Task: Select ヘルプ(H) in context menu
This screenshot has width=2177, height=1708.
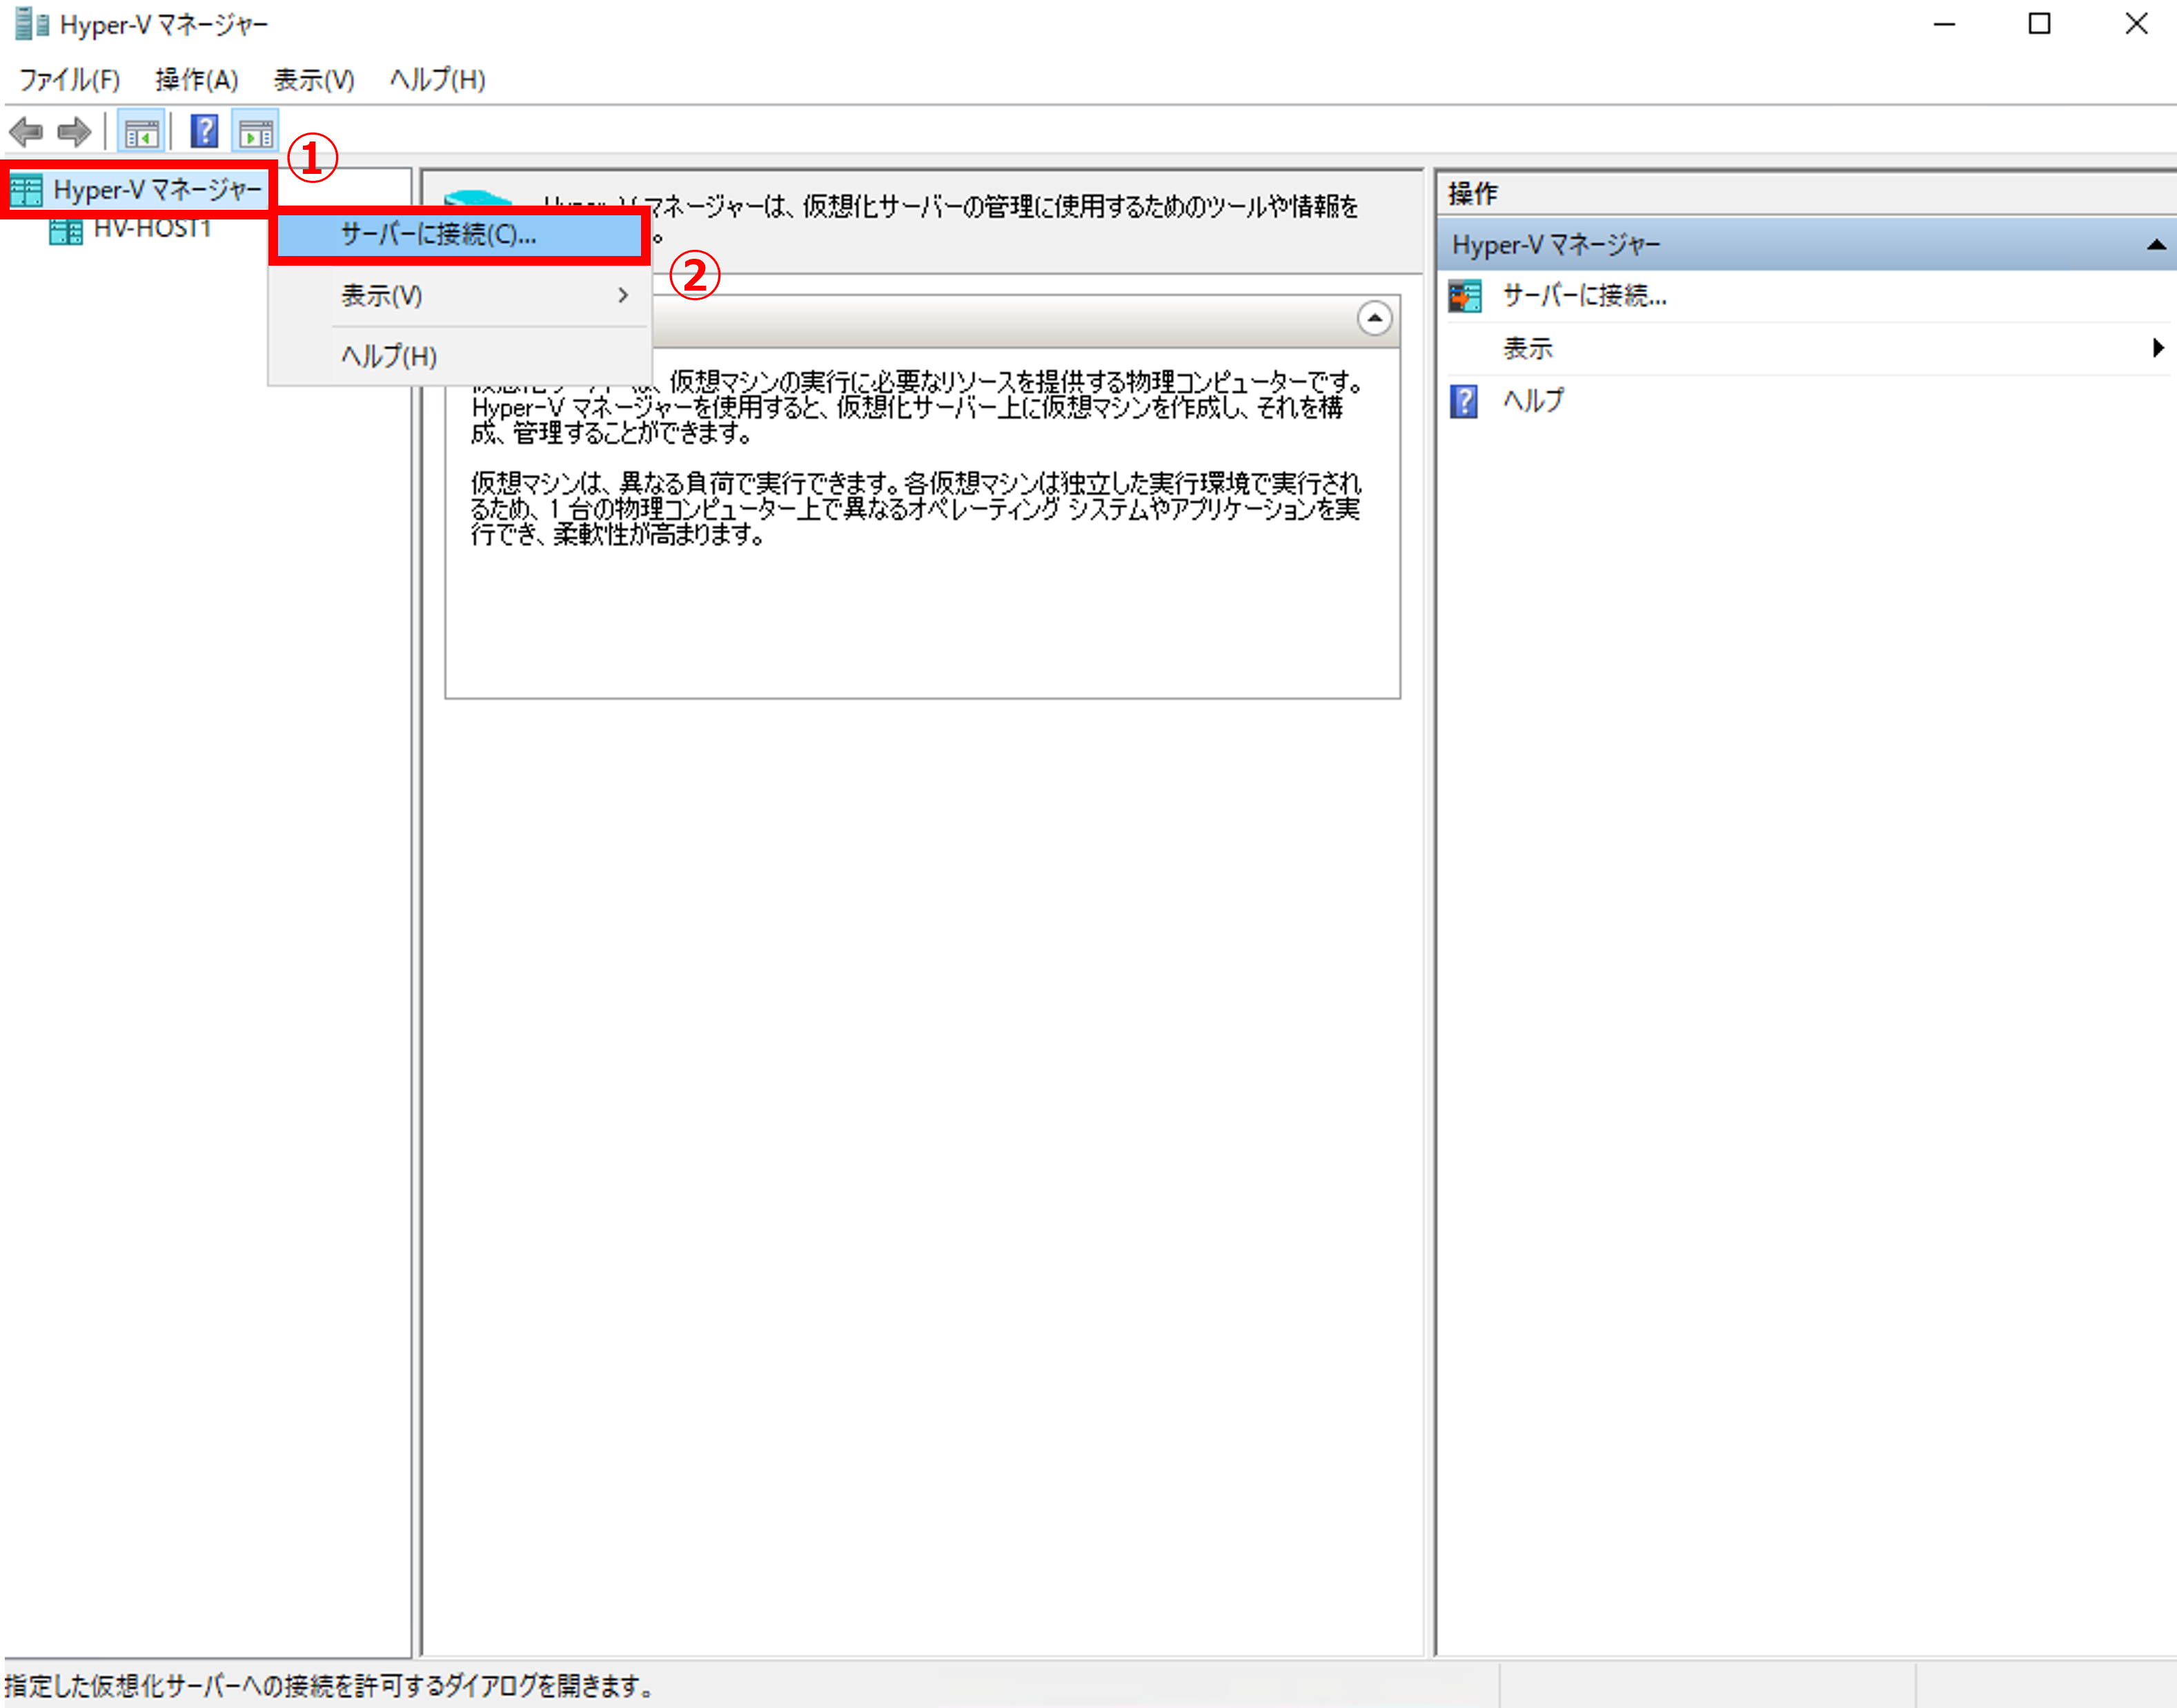Action: (460, 356)
